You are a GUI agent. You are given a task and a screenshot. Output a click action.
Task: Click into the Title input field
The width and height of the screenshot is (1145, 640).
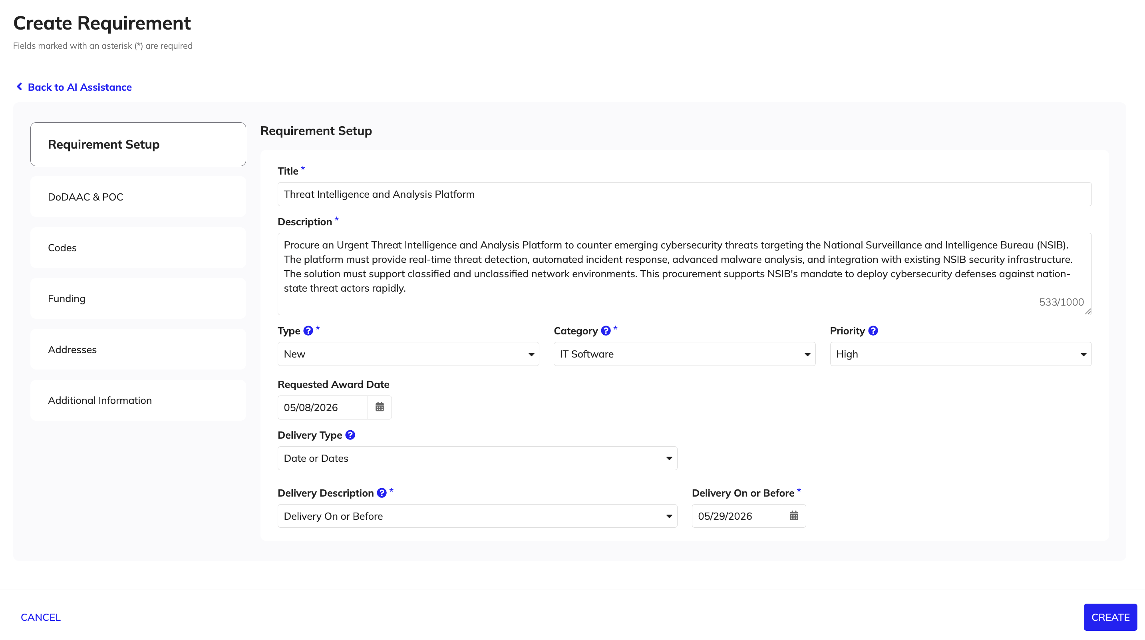684,194
